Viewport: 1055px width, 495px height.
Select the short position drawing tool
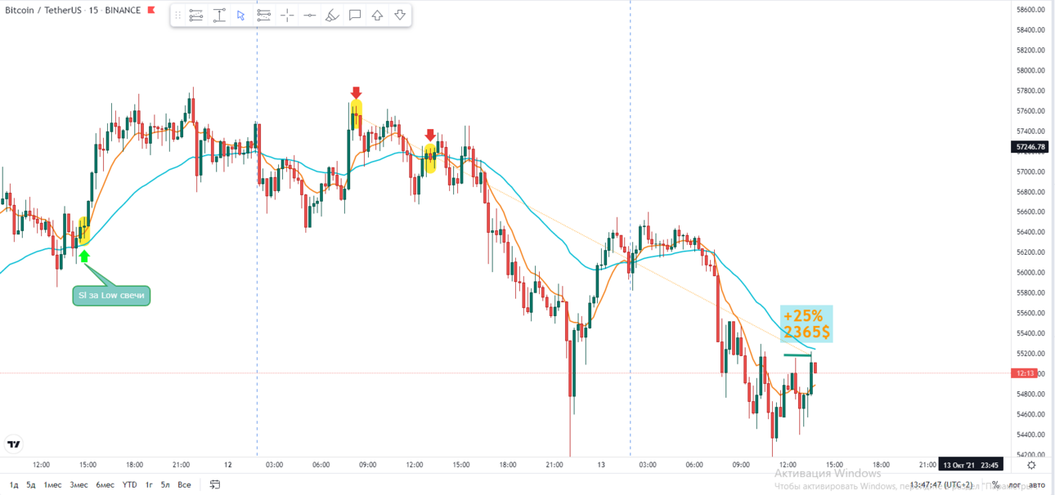point(263,16)
